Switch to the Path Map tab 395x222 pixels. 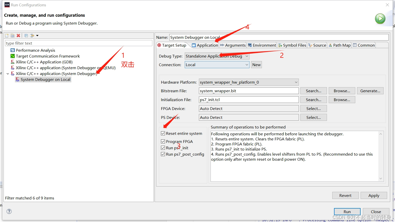[x=340, y=45]
